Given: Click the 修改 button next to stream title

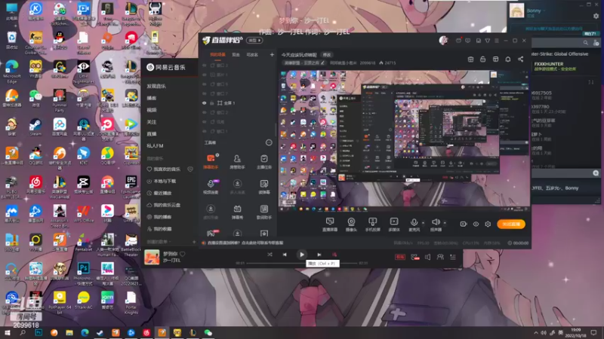Looking at the screenshot, I should (327, 54).
